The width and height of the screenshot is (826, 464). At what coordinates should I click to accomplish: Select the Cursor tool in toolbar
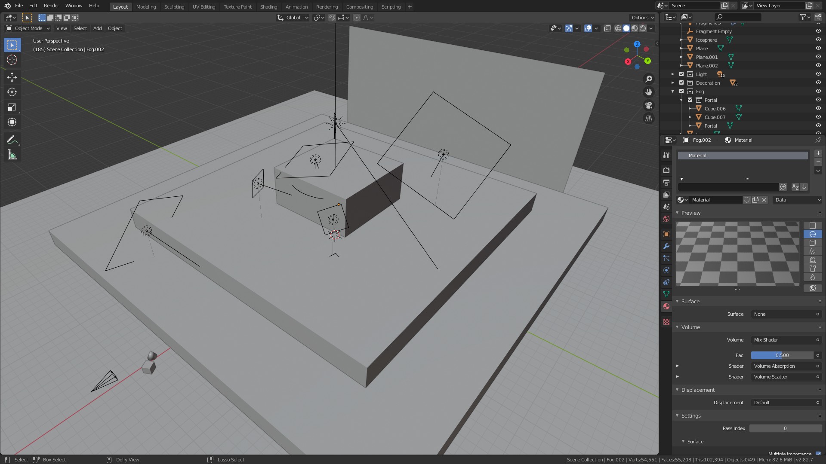coord(12,60)
